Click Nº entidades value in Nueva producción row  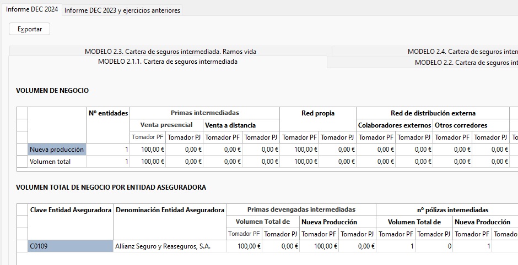[x=108, y=150]
